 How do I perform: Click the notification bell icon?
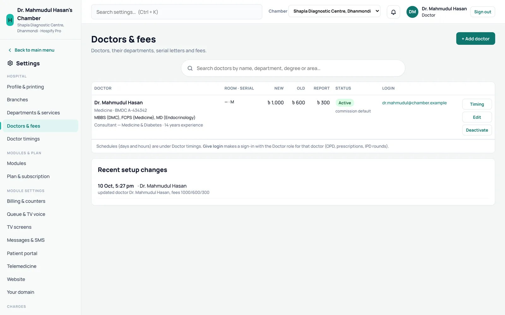point(393,12)
